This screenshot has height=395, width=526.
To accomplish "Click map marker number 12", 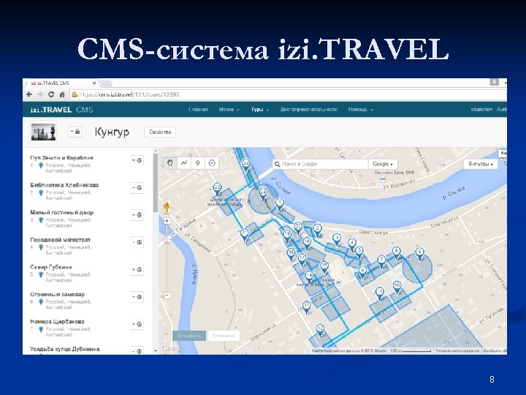I will (320, 329).
